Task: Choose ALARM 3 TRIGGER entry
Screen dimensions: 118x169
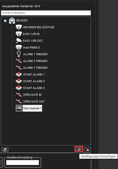Action: click(35, 68)
